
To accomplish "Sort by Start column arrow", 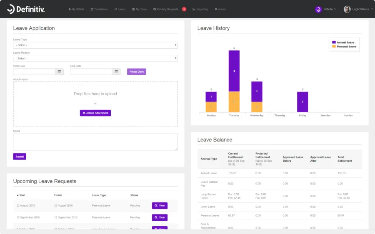I will pyautogui.click(x=17, y=195).
